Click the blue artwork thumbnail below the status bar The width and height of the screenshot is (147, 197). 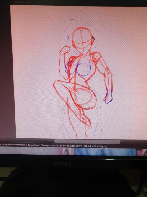[105, 152]
